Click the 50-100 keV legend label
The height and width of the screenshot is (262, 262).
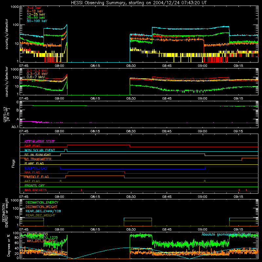(37, 21)
